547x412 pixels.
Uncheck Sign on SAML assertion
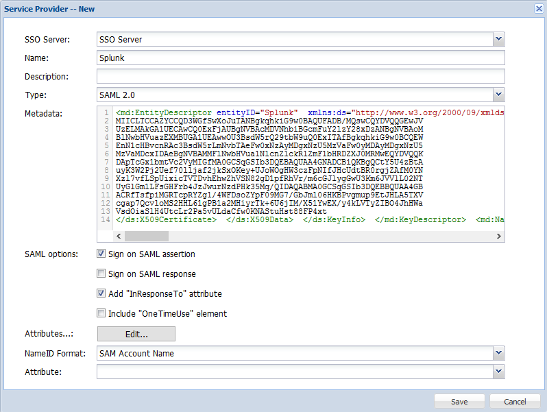pyautogui.click(x=101, y=254)
